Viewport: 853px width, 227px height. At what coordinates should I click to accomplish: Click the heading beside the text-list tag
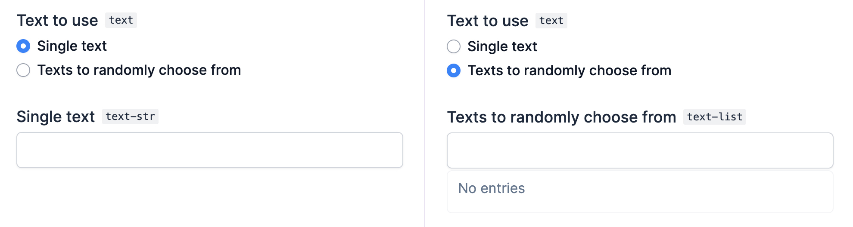pyautogui.click(x=561, y=117)
